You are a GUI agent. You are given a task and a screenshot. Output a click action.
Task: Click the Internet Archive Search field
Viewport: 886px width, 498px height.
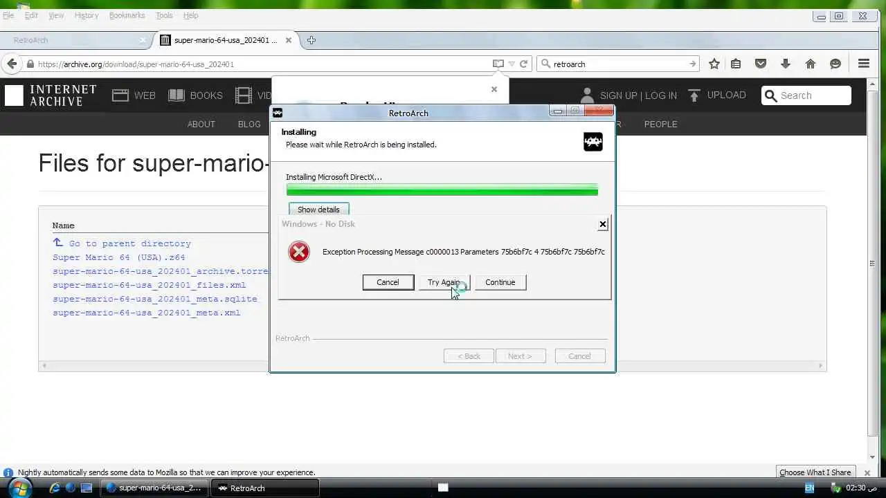[806, 95]
